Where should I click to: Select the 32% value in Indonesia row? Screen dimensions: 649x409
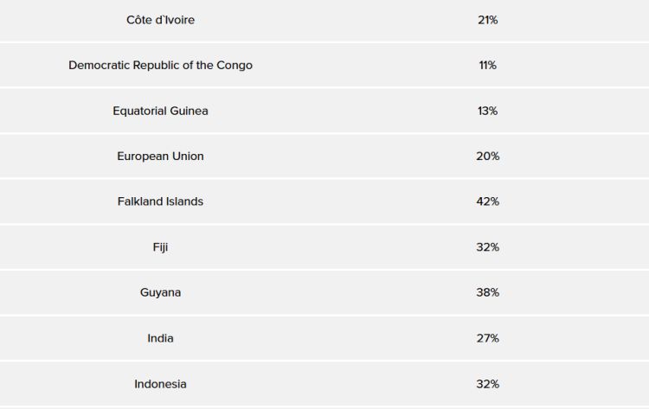pyautogui.click(x=487, y=384)
